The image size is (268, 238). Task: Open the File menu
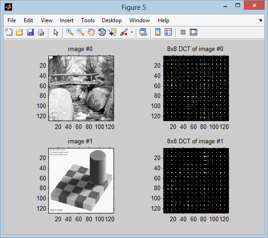pos(12,20)
